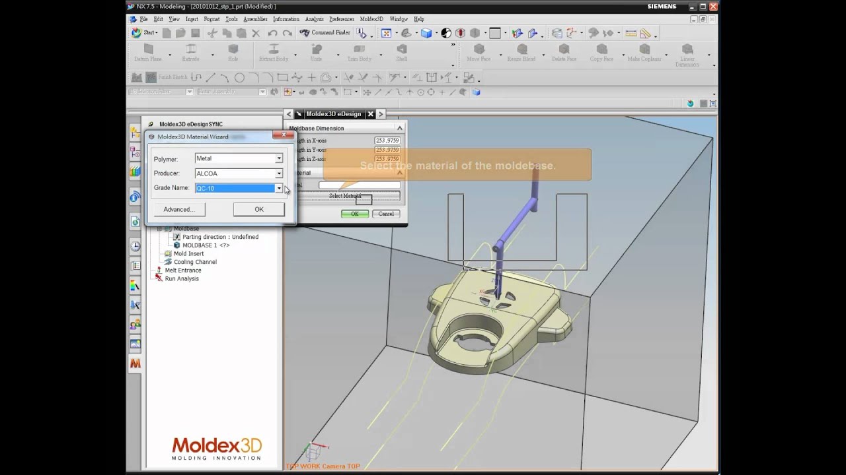This screenshot has width=846, height=475.
Task: Open the Assemblies menu
Action: 255,19
